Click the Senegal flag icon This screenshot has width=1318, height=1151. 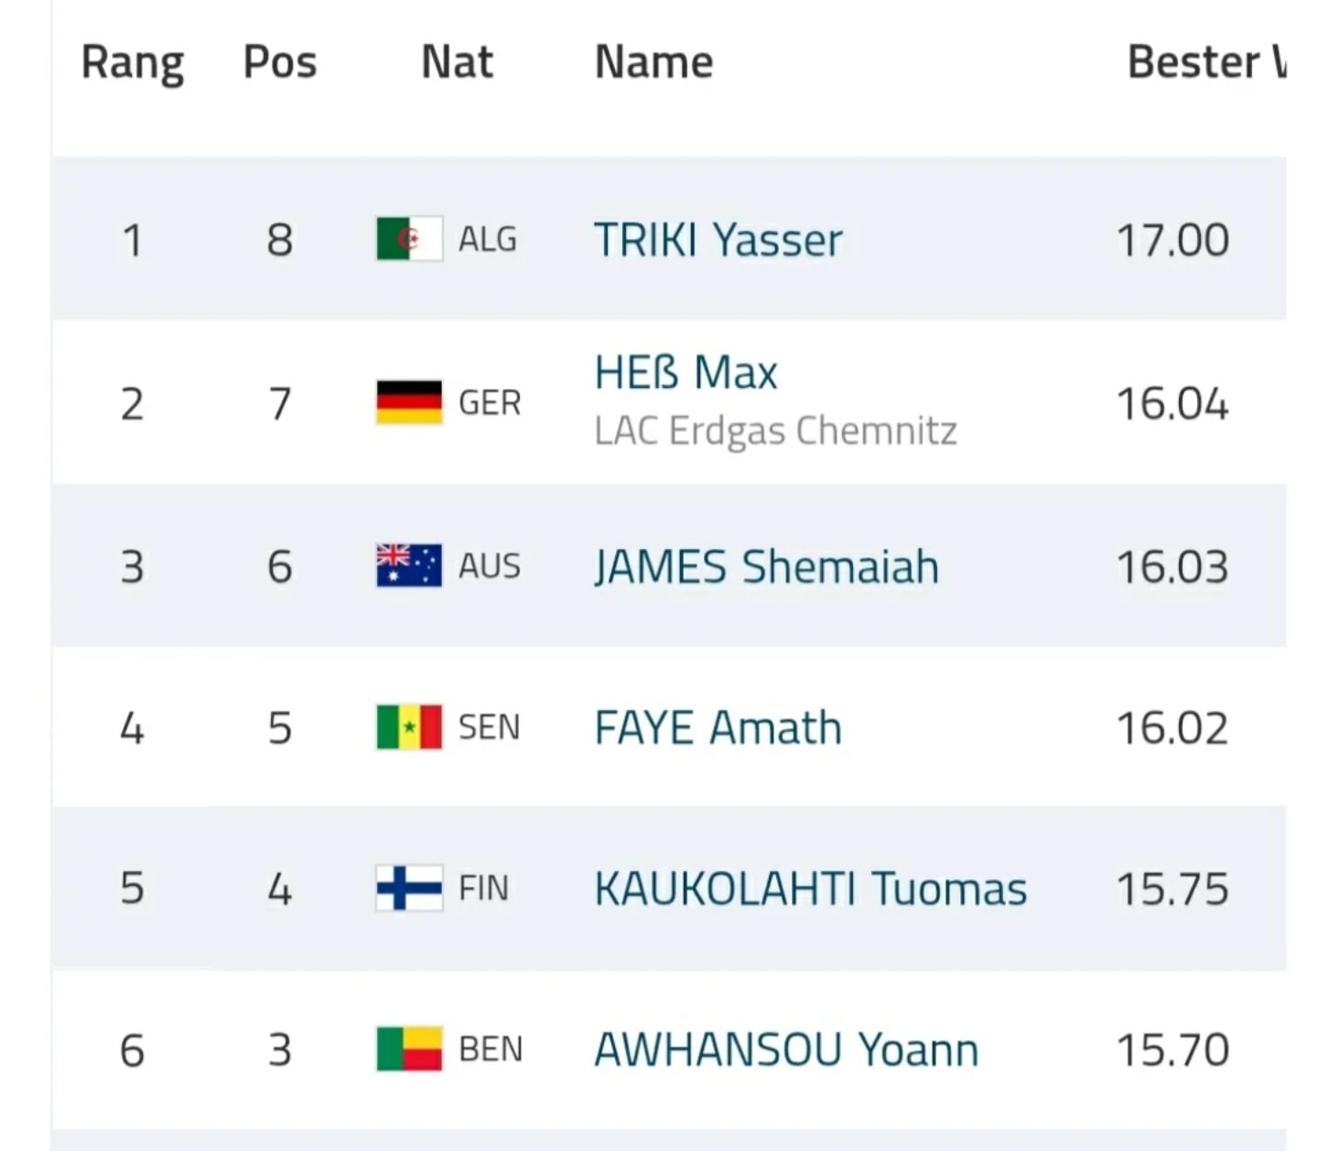(x=409, y=727)
